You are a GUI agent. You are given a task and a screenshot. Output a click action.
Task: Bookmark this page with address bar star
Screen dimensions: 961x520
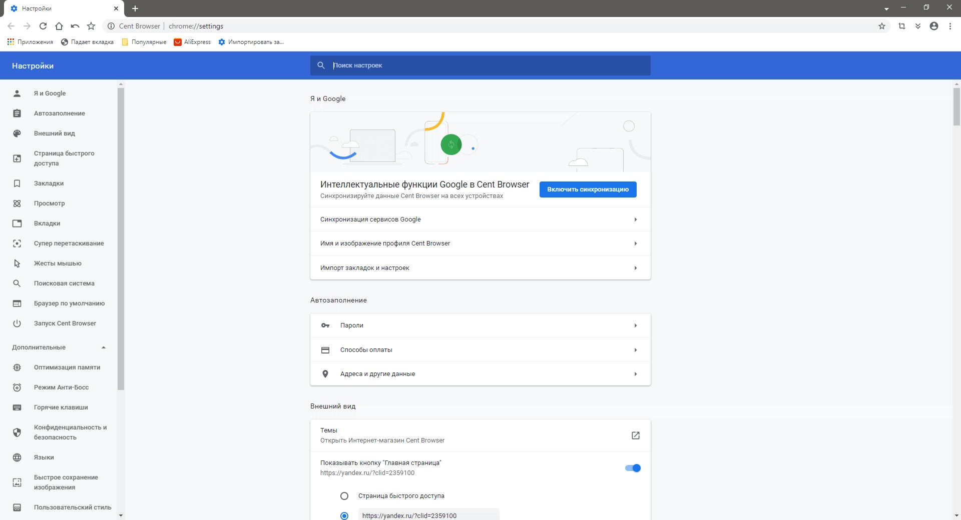[882, 26]
